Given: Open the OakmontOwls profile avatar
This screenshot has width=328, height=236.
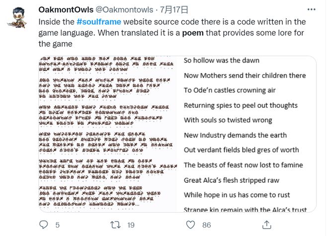Looking at the screenshot, I should click(17, 18).
